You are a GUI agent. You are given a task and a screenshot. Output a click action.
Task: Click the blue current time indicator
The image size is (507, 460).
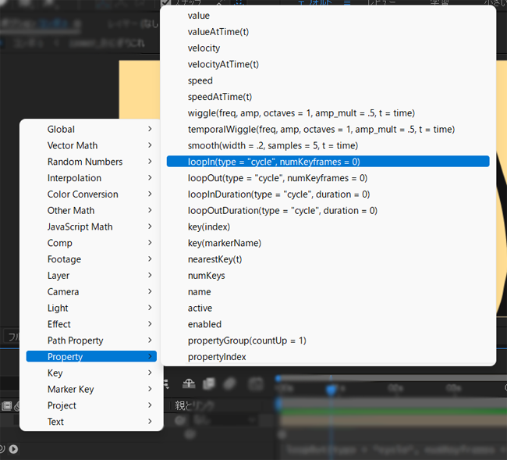point(331,388)
